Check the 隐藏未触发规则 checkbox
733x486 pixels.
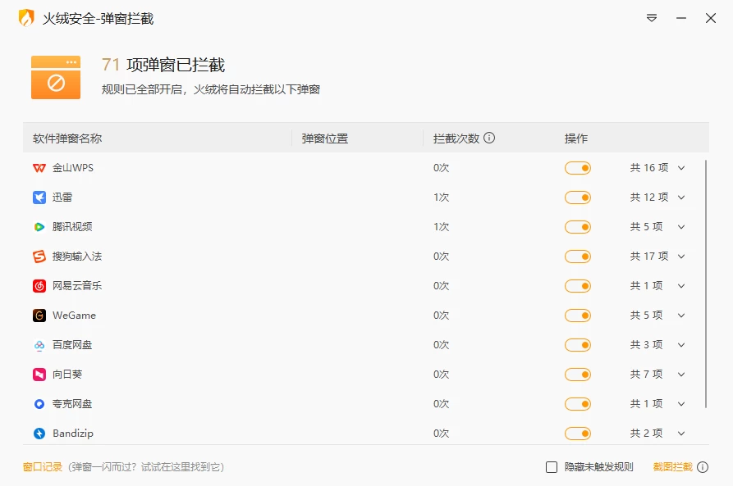[x=552, y=466]
